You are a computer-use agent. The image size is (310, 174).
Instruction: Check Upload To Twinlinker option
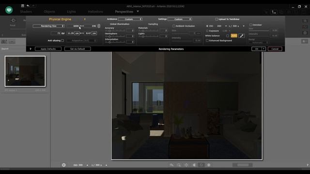click(217, 19)
